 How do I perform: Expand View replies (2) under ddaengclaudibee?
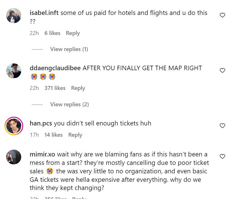coord(69,104)
